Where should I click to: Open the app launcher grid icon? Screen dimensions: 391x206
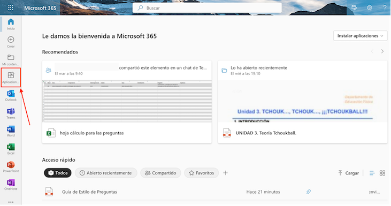click(11, 7)
